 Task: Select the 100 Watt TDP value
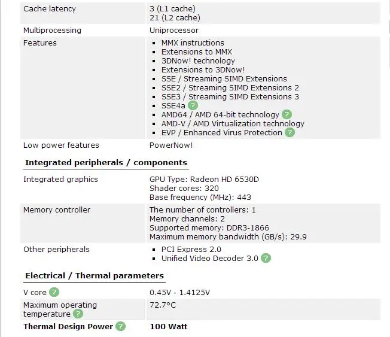pos(169,327)
